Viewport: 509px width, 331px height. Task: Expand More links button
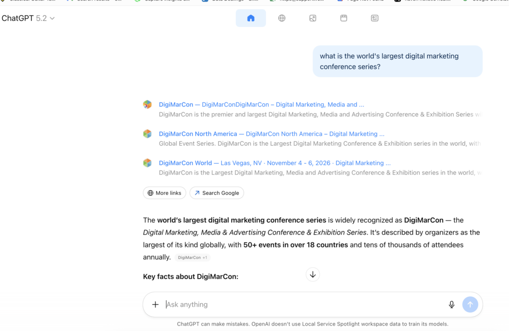(x=165, y=193)
